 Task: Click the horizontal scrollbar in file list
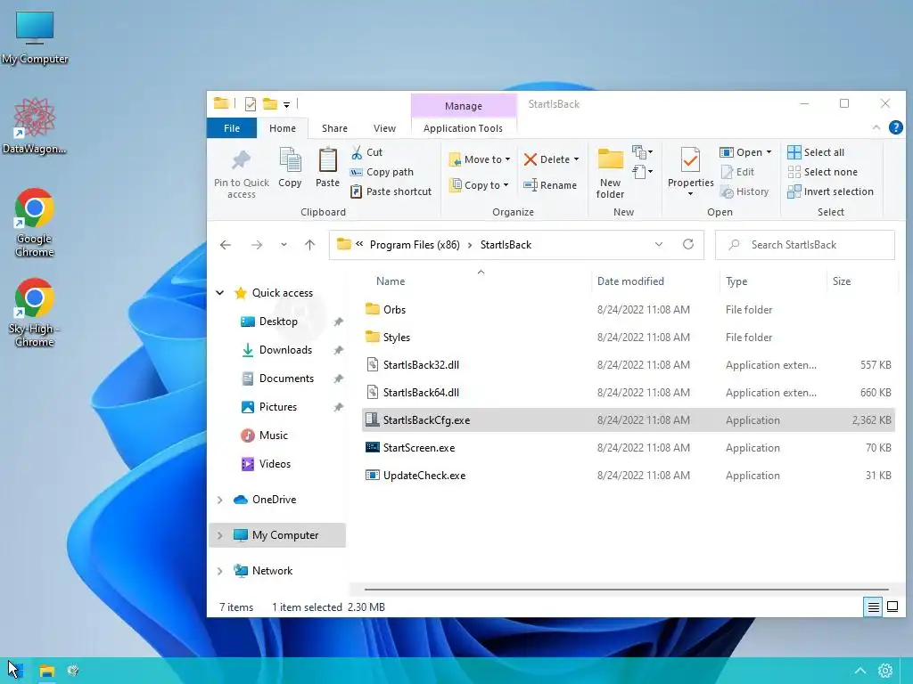(x=626, y=590)
